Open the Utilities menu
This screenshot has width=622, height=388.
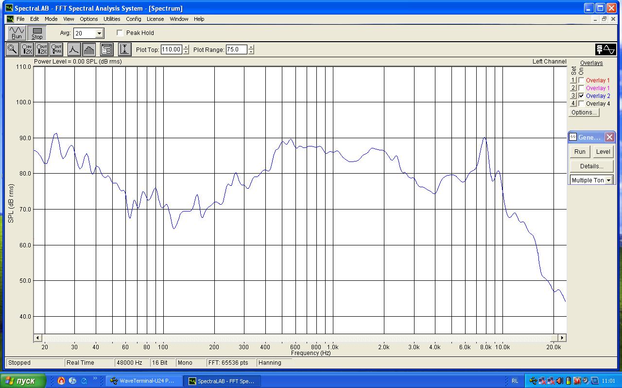point(112,19)
